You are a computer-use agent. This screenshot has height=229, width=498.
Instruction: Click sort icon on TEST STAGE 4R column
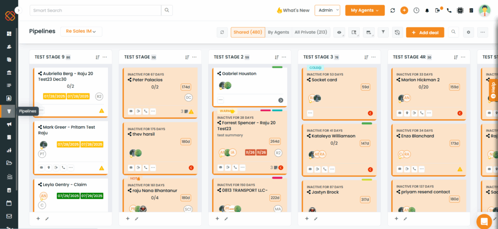pos(456,57)
